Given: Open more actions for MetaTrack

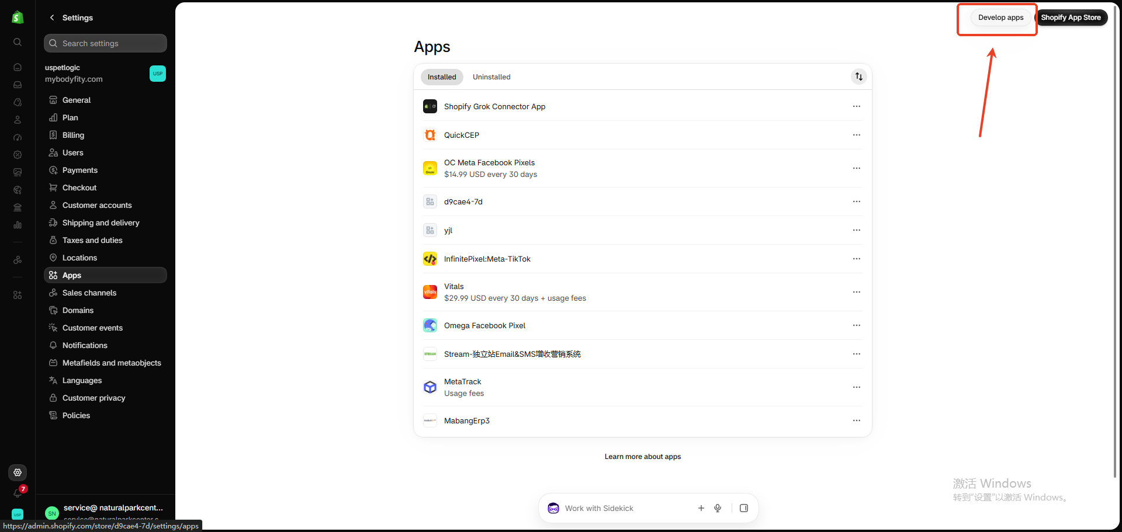Looking at the screenshot, I should click(857, 387).
